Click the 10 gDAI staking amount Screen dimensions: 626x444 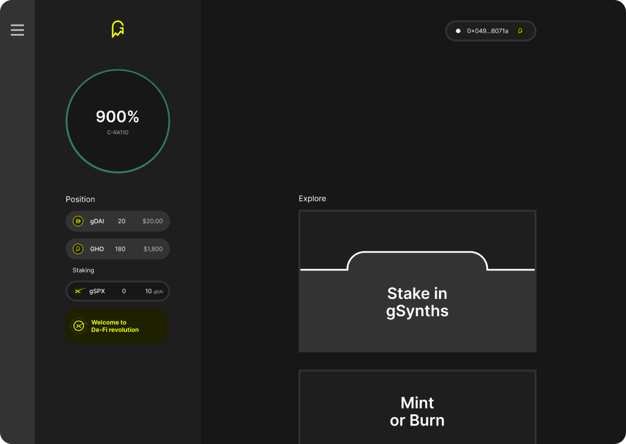(x=154, y=291)
